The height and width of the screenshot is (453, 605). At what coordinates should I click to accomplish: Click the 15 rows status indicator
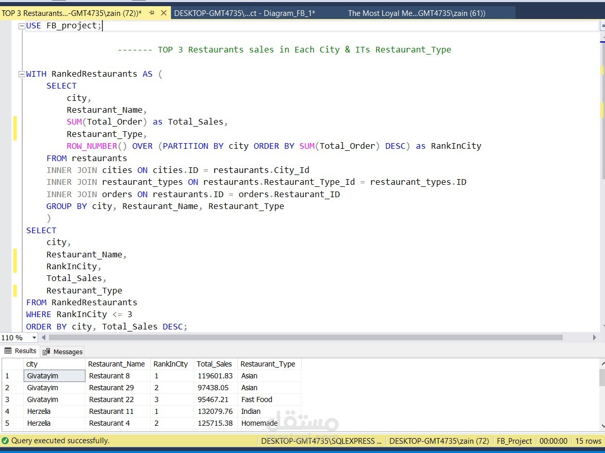(588, 441)
